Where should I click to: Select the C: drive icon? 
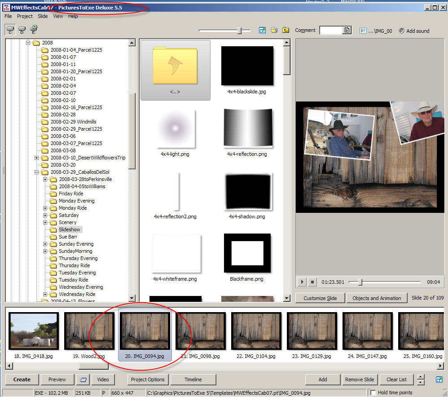(x=10, y=30)
